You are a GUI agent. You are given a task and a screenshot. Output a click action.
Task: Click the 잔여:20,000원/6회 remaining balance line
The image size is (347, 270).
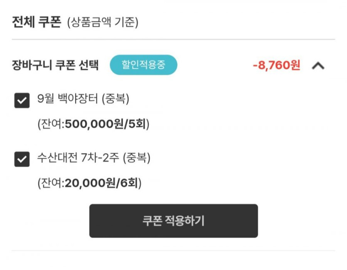[x=89, y=183]
